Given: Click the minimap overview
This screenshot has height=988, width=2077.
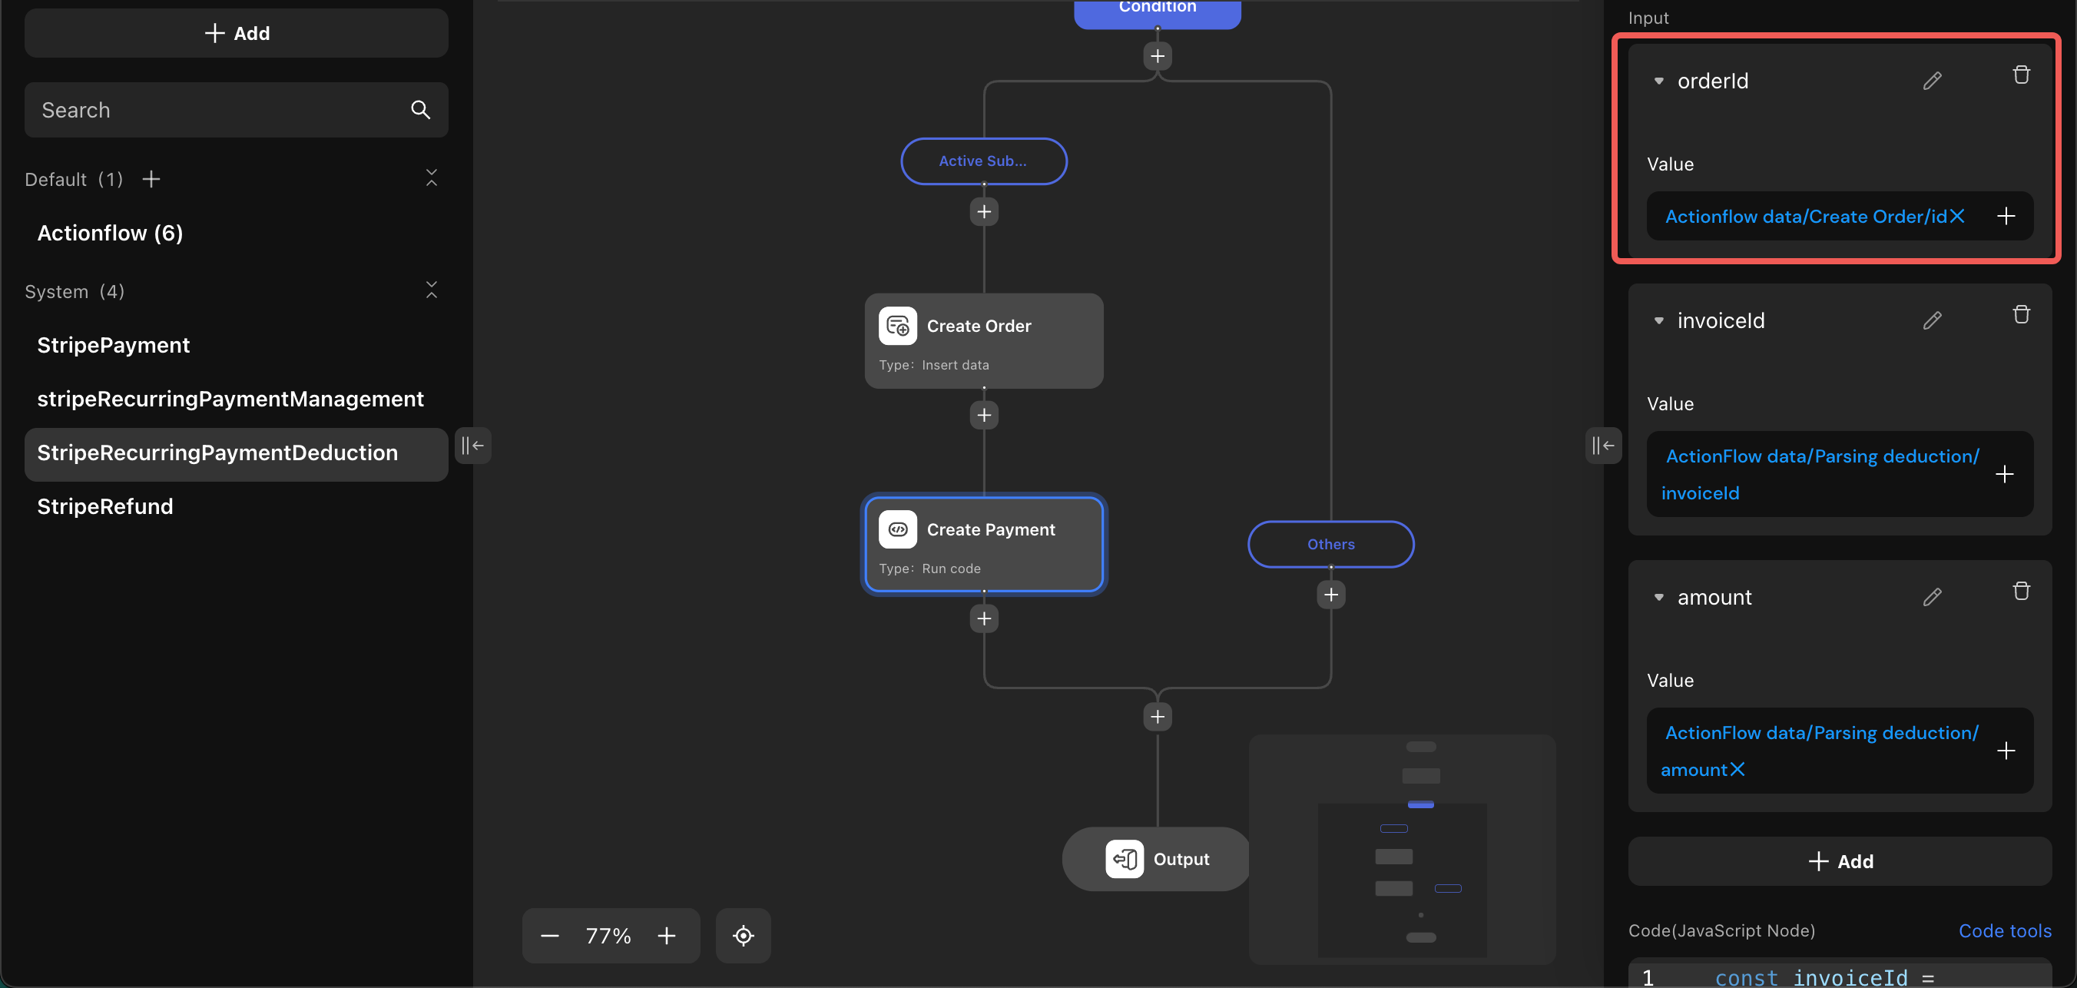Looking at the screenshot, I should (1401, 849).
